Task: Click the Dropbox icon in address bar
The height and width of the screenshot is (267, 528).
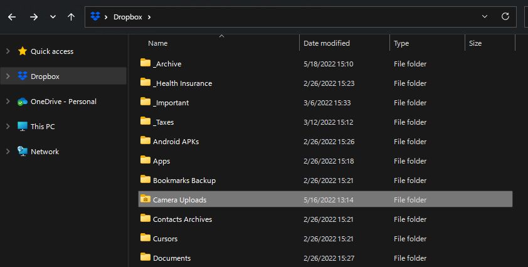Action: pos(95,17)
